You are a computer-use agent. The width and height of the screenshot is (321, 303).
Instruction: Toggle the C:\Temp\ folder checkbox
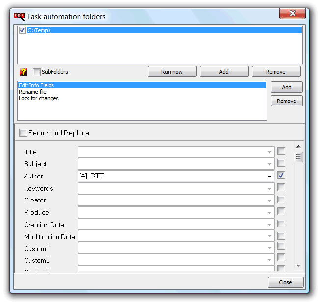pos(22,30)
